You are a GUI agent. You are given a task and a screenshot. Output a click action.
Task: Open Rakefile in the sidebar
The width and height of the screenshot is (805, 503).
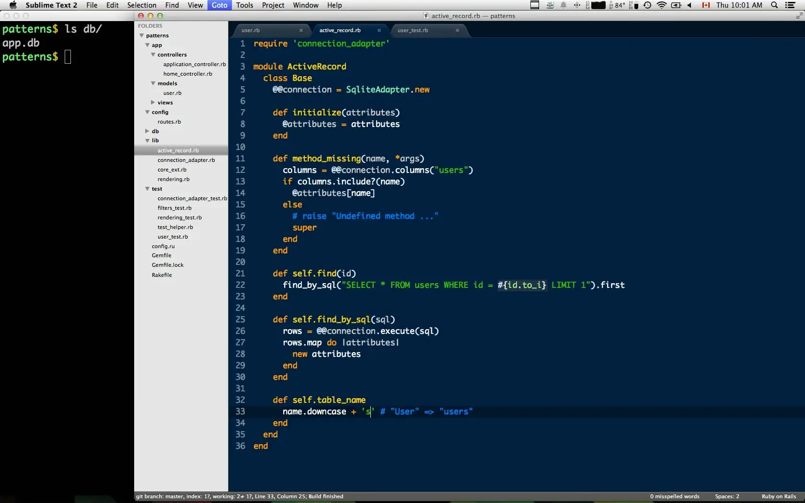162,275
